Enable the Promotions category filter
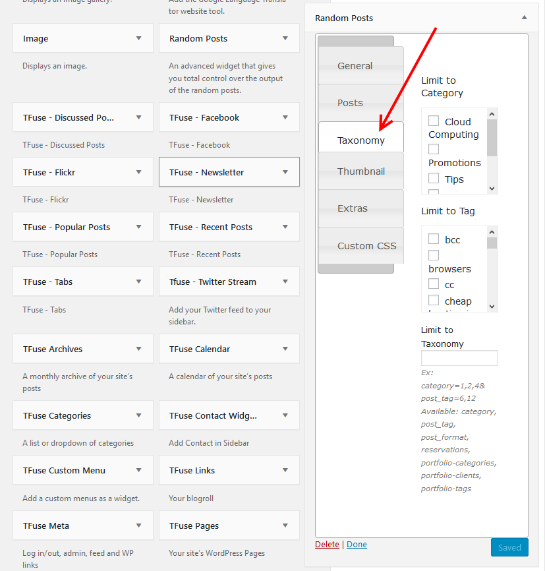The image size is (545, 571). [434, 149]
